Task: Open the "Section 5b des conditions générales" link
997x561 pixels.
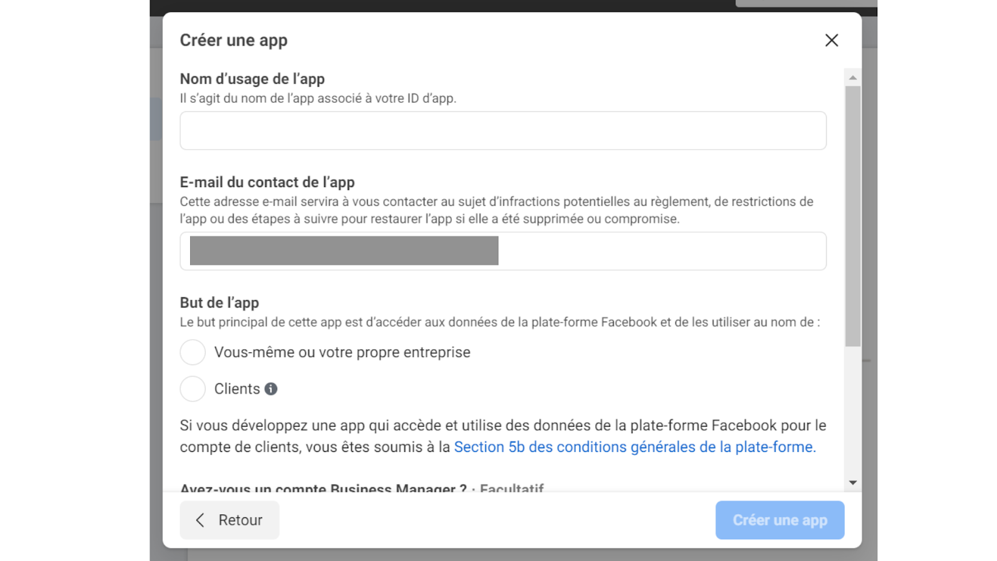Action: point(635,447)
